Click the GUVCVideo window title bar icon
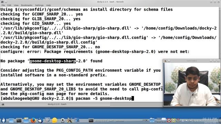The width and height of the screenshot is (221, 124). click(165, 61)
